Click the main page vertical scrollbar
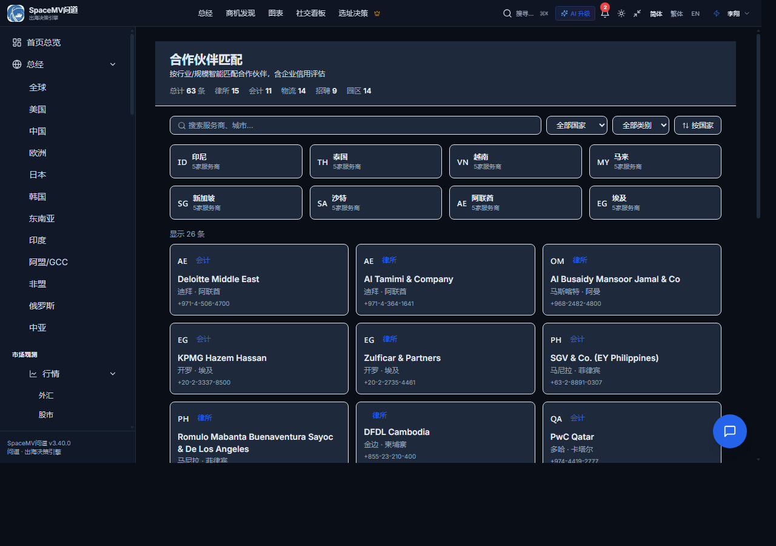776x546 pixels. point(758,126)
